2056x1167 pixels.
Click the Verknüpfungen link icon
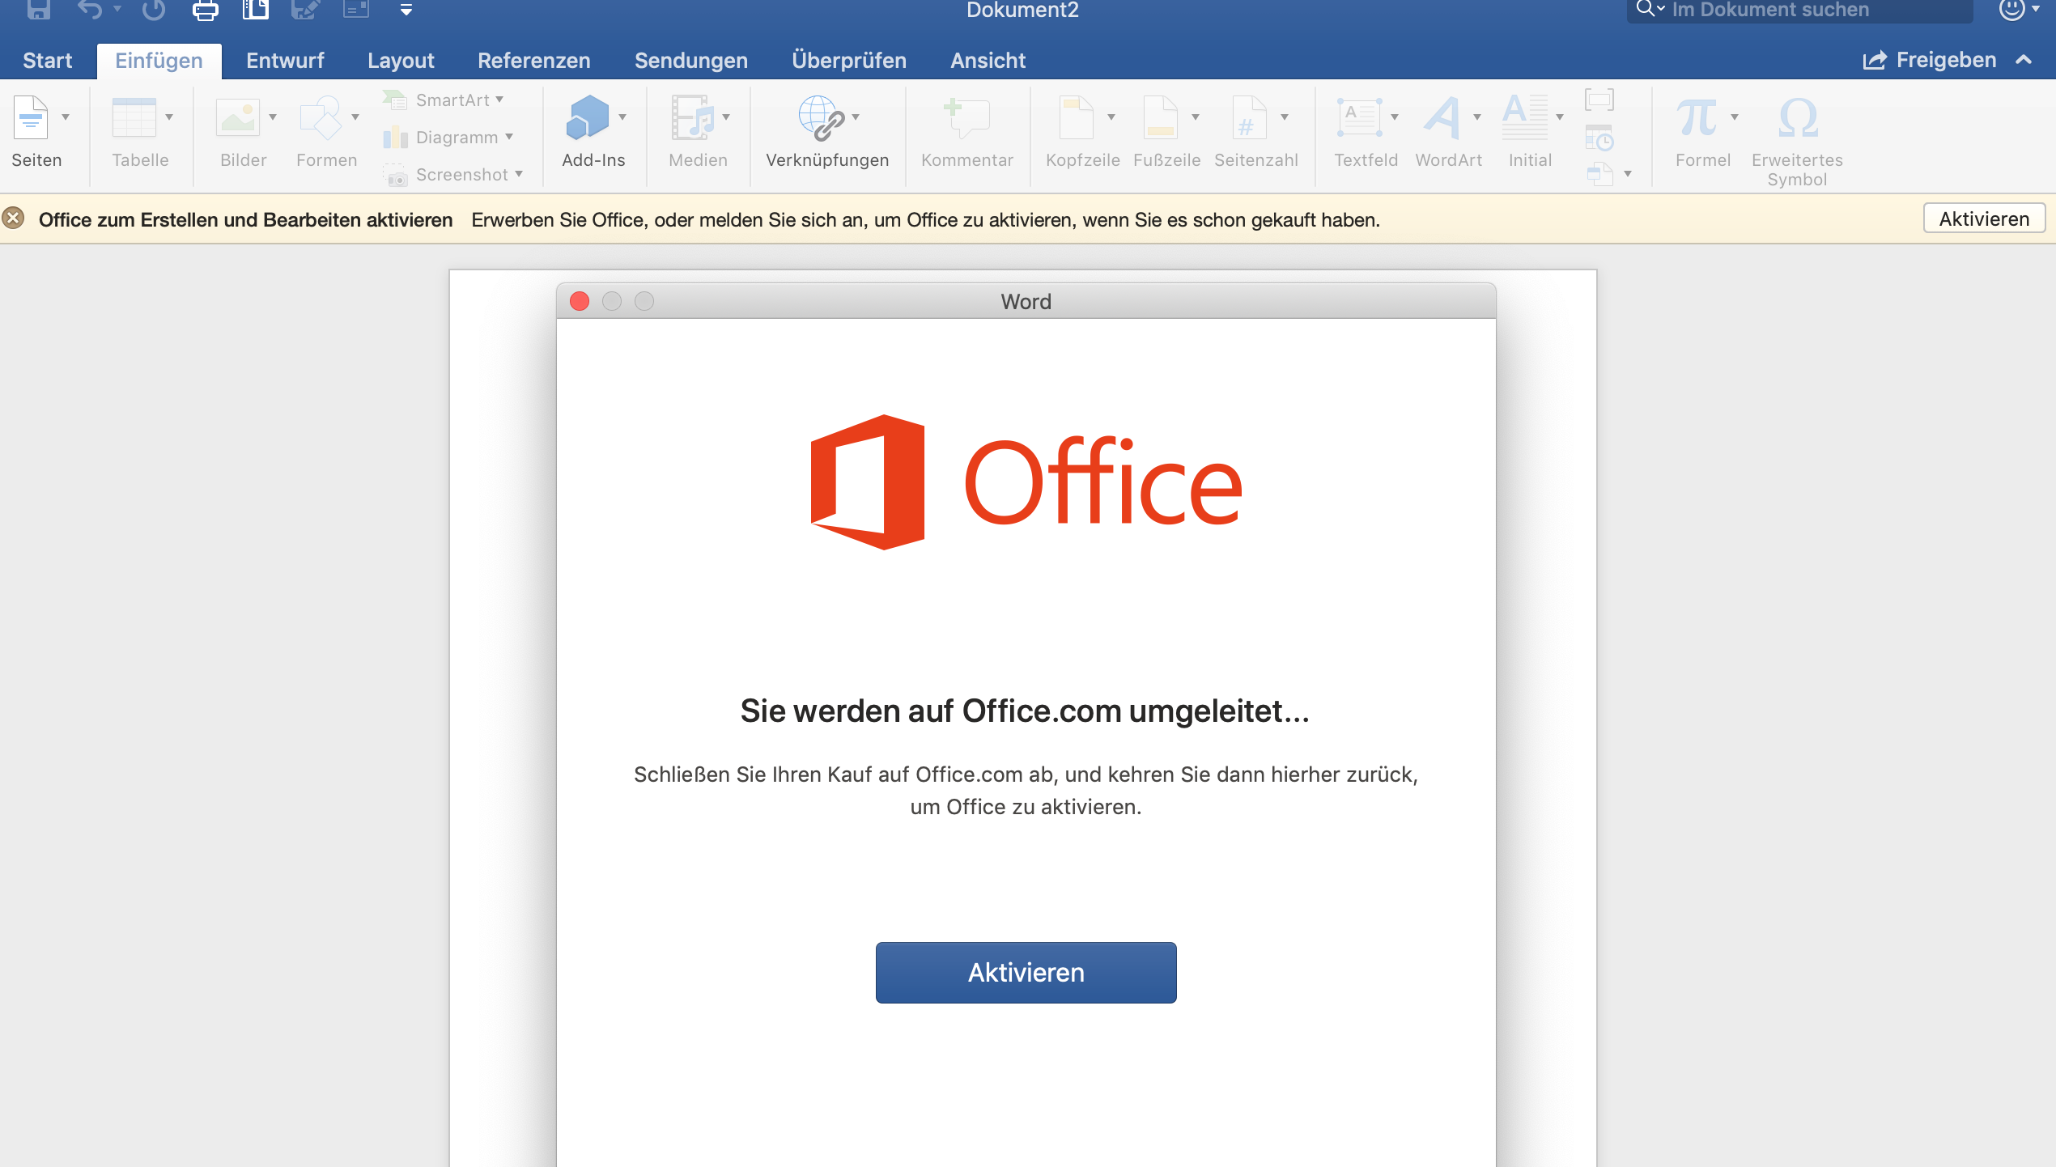(821, 119)
